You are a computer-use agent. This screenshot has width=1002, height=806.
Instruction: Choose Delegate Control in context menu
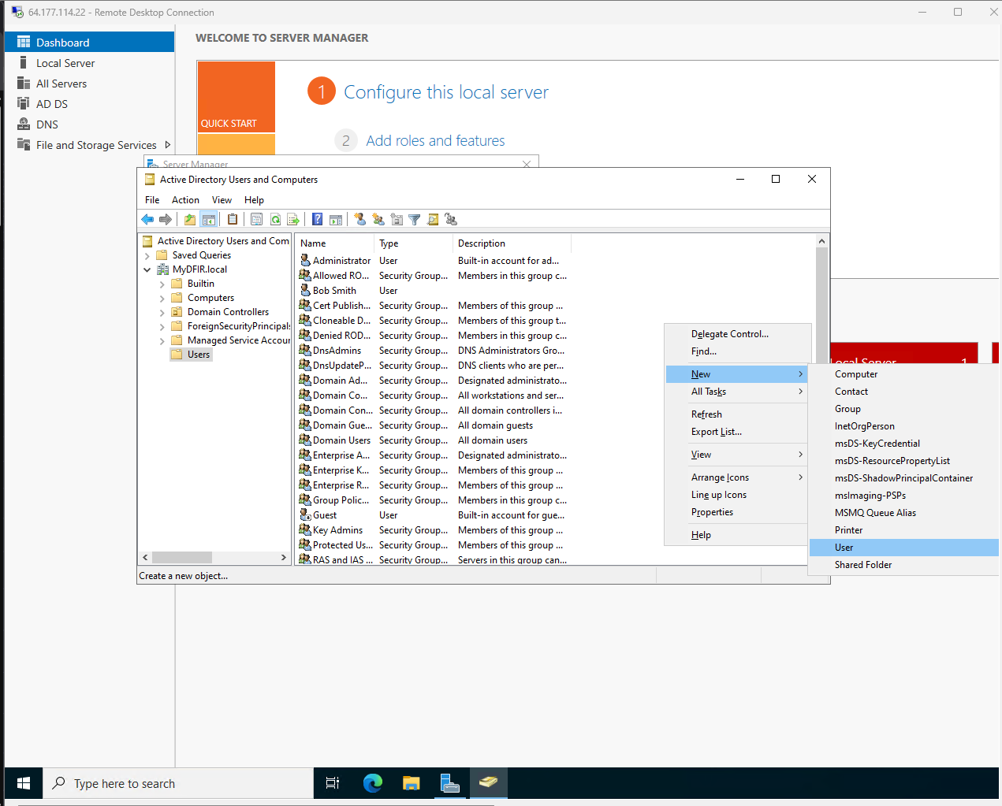point(737,334)
